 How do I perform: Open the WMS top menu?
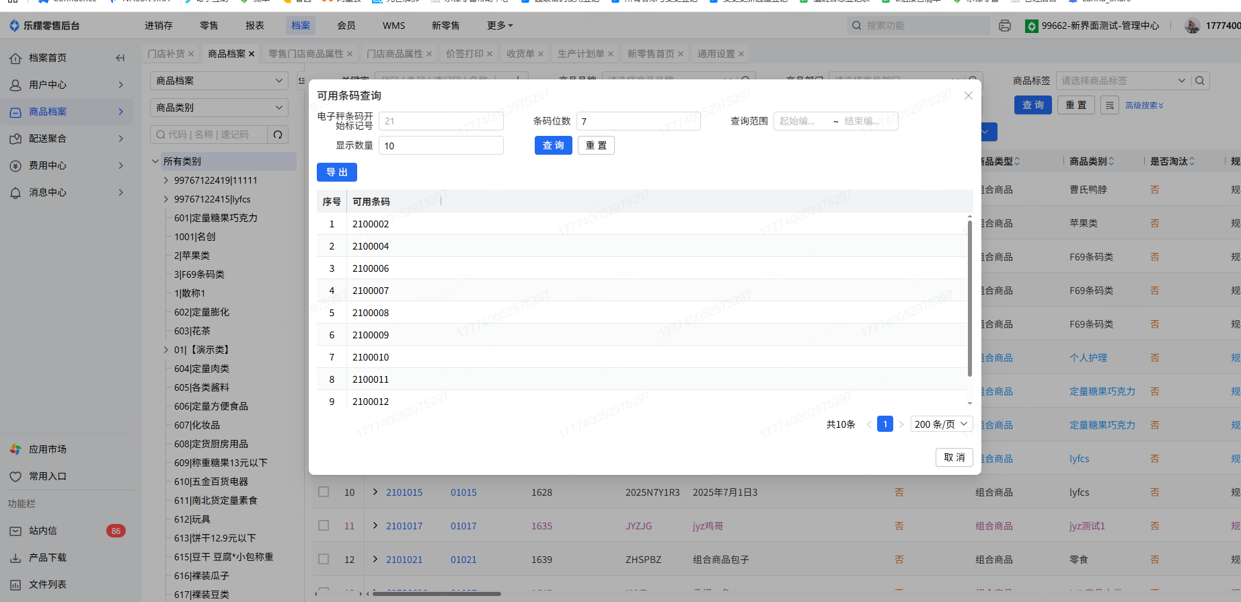pos(394,26)
